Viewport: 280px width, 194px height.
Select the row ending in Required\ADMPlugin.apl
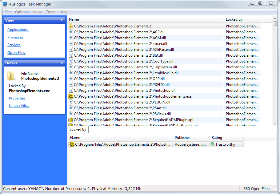click(x=164, y=120)
